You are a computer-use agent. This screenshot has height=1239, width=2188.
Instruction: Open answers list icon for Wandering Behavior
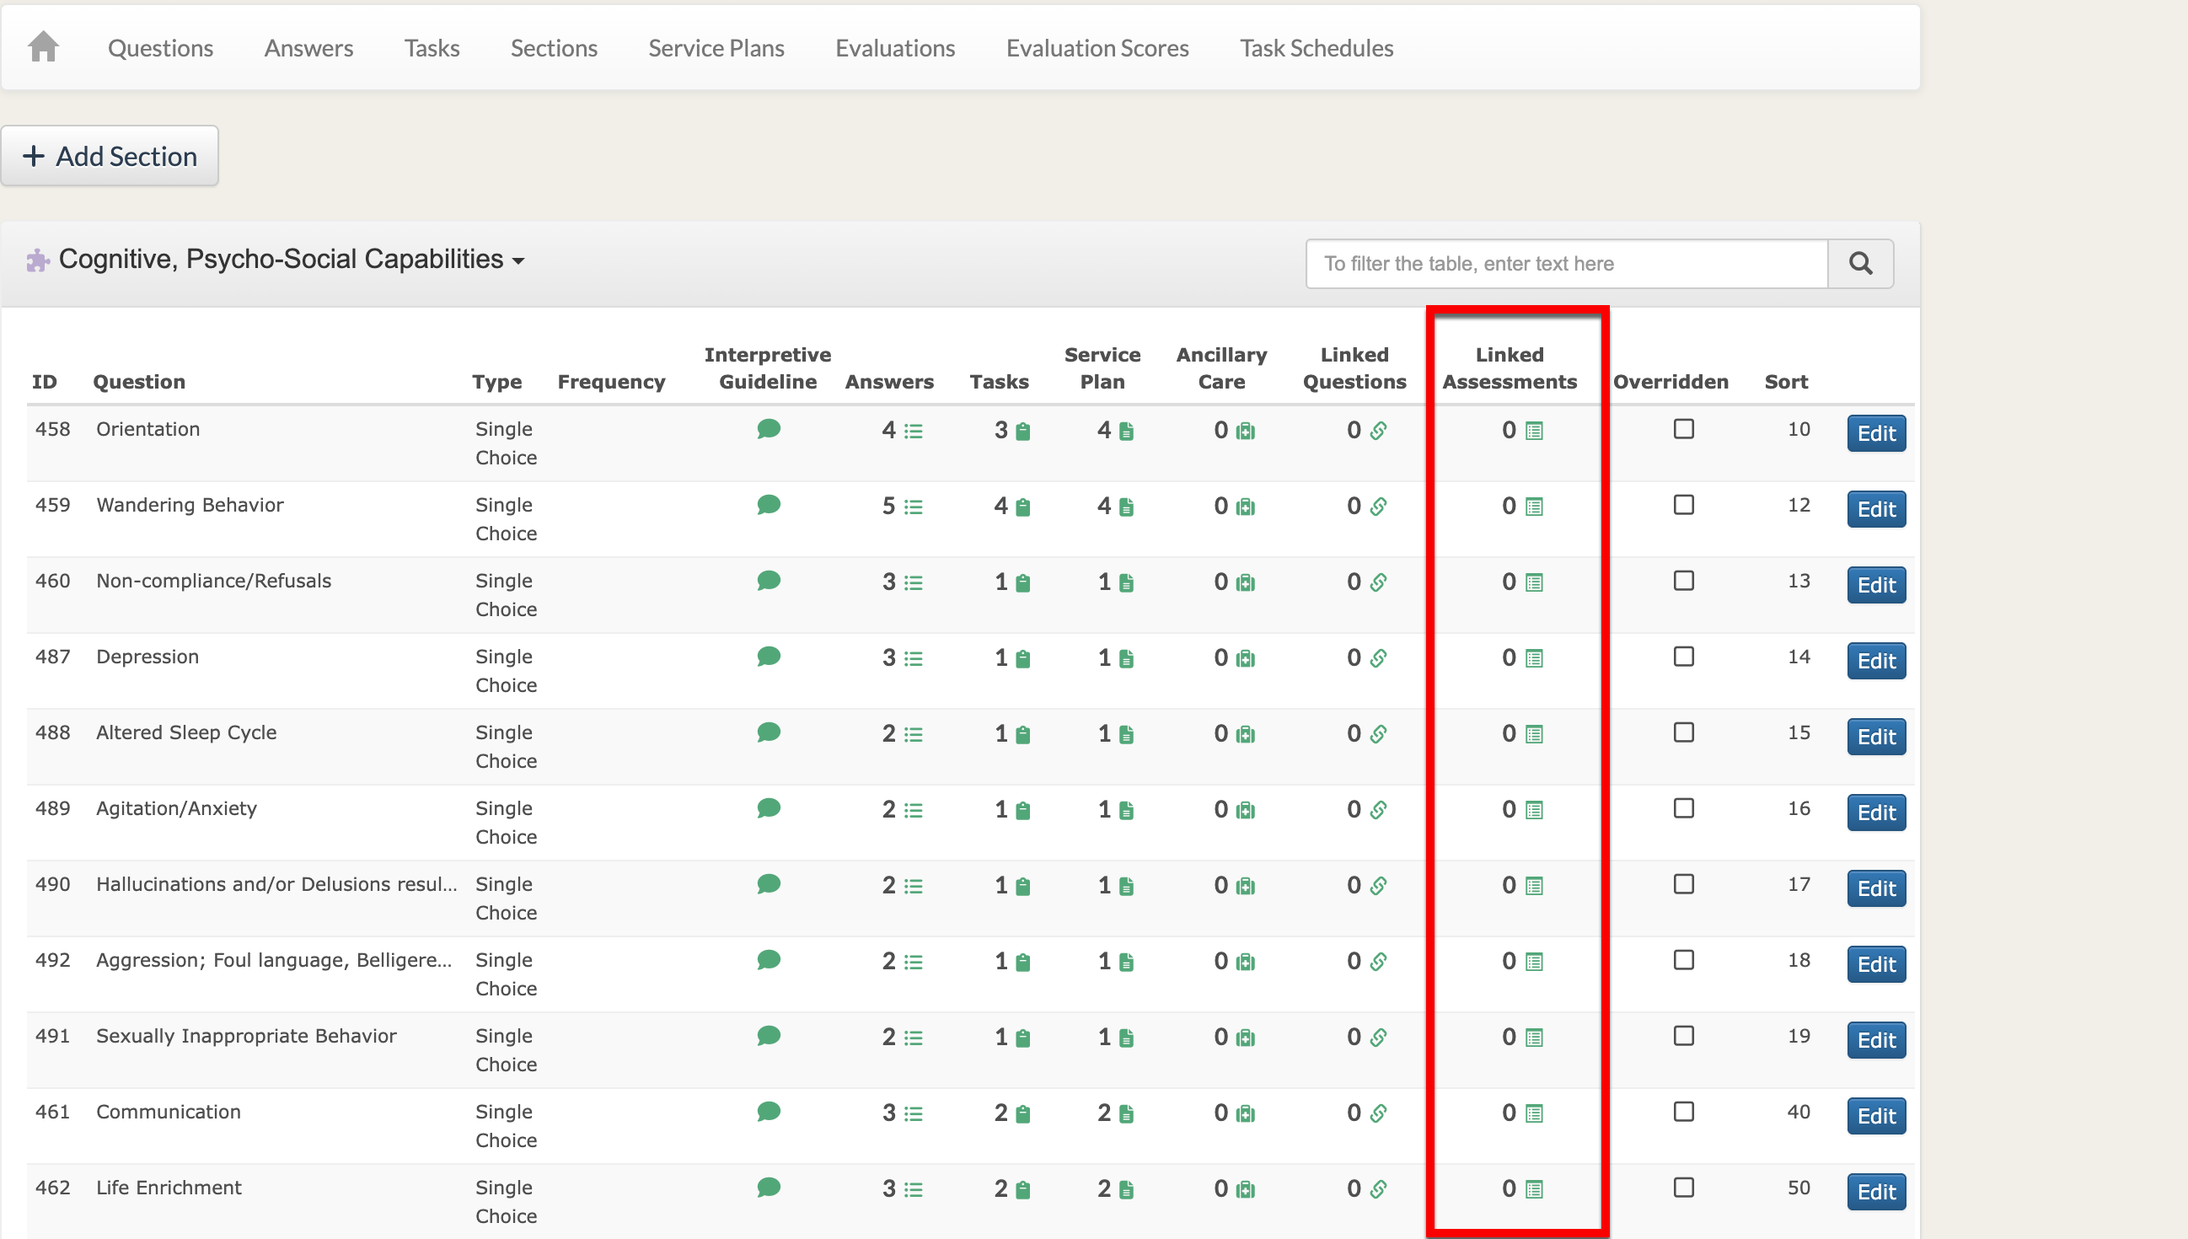click(914, 507)
